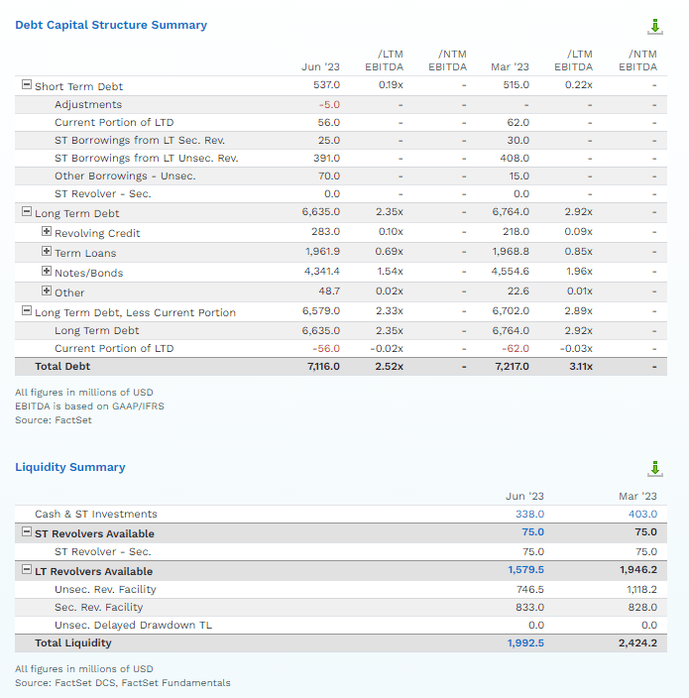Collapse the Short Term Debt row

pos(27,84)
